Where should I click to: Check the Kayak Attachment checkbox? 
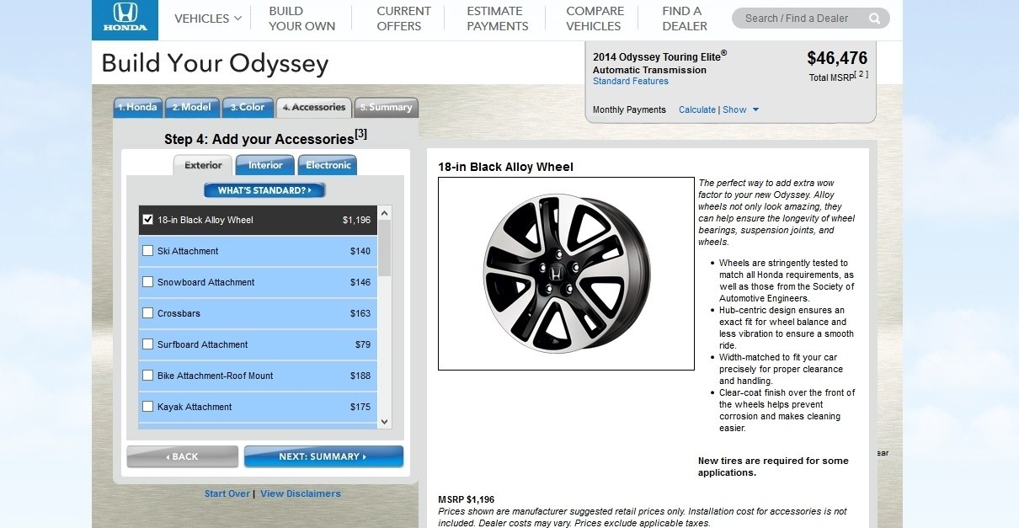tap(148, 407)
